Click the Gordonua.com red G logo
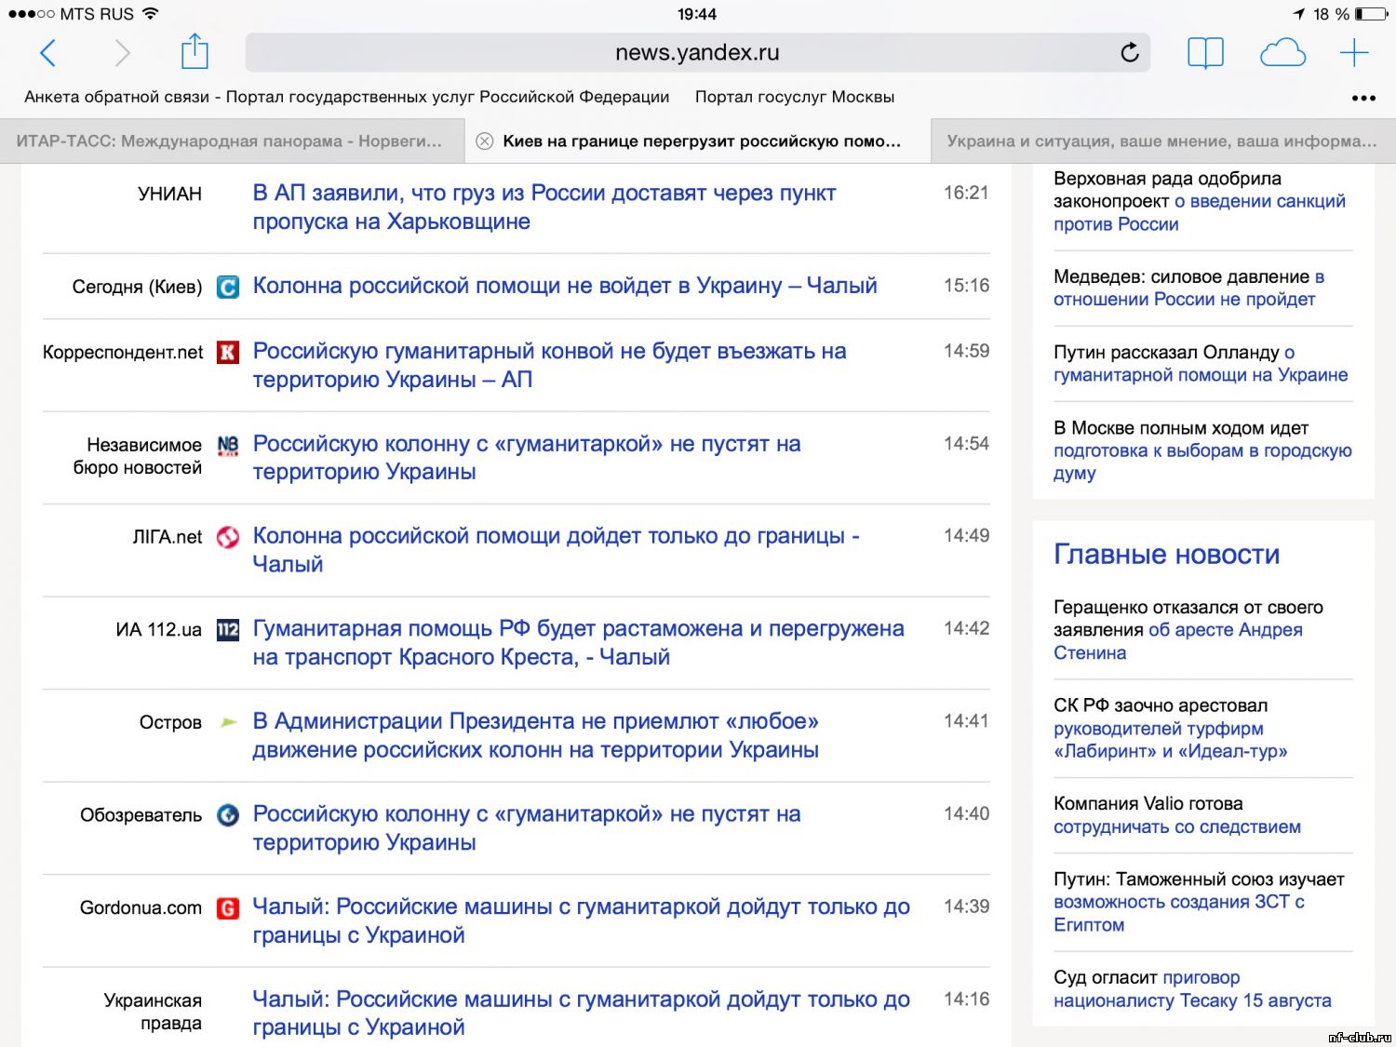1396x1047 pixels. coord(228,907)
